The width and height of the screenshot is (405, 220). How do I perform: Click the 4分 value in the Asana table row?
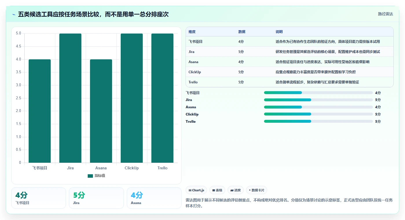(x=241, y=62)
